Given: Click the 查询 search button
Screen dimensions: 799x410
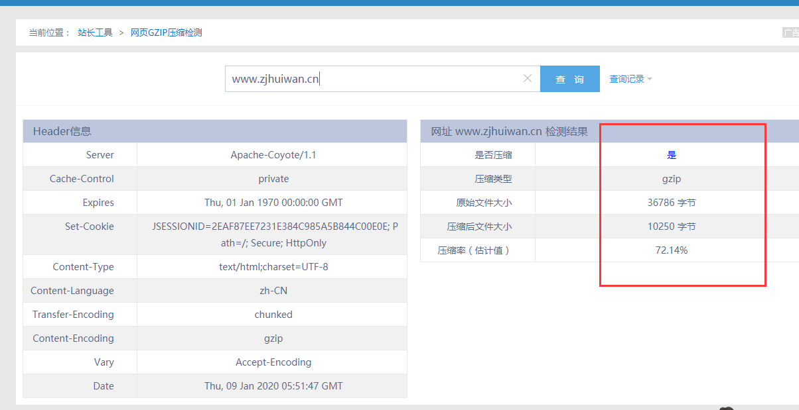Looking at the screenshot, I should [x=570, y=79].
